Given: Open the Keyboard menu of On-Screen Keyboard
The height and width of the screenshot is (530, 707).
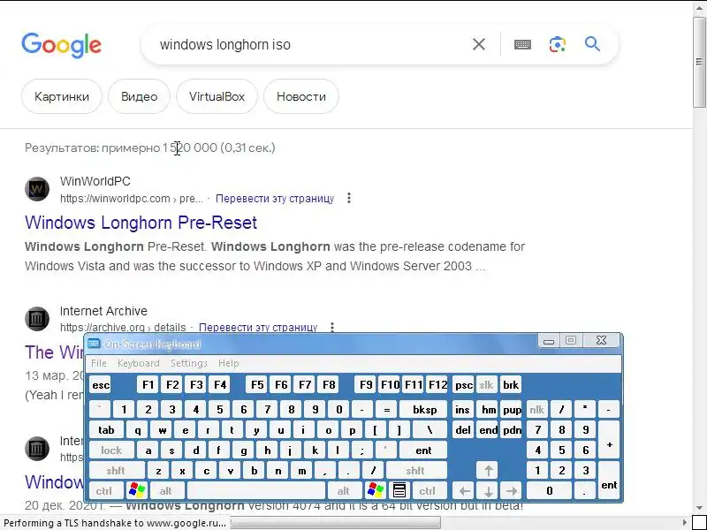Looking at the screenshot, I should tap(139, 363).
